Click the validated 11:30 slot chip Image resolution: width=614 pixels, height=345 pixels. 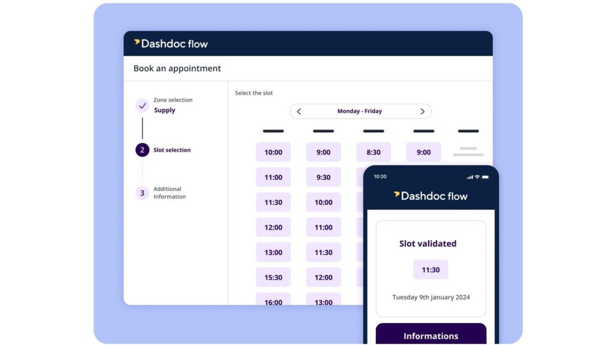coord(431,270)
